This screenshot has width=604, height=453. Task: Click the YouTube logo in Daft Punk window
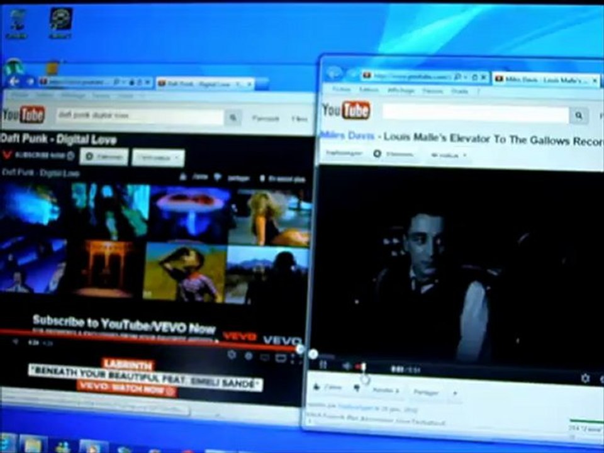point(23,115)
